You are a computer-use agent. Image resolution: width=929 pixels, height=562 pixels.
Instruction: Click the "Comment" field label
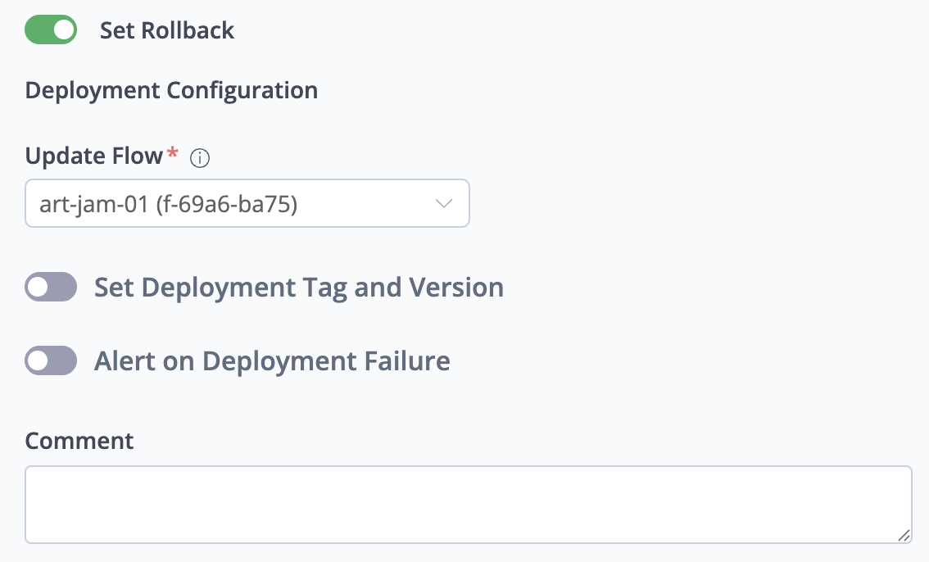(x=79, y=441)
